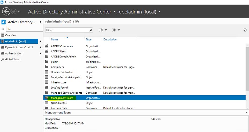Screen dimensions: 249x132
Task: Select Domain Controllers row
Action: tap(144, 72)
